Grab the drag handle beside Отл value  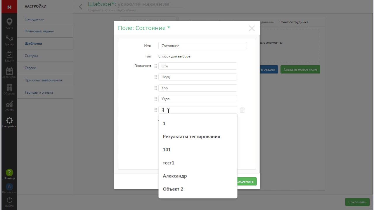coord(156,66)
